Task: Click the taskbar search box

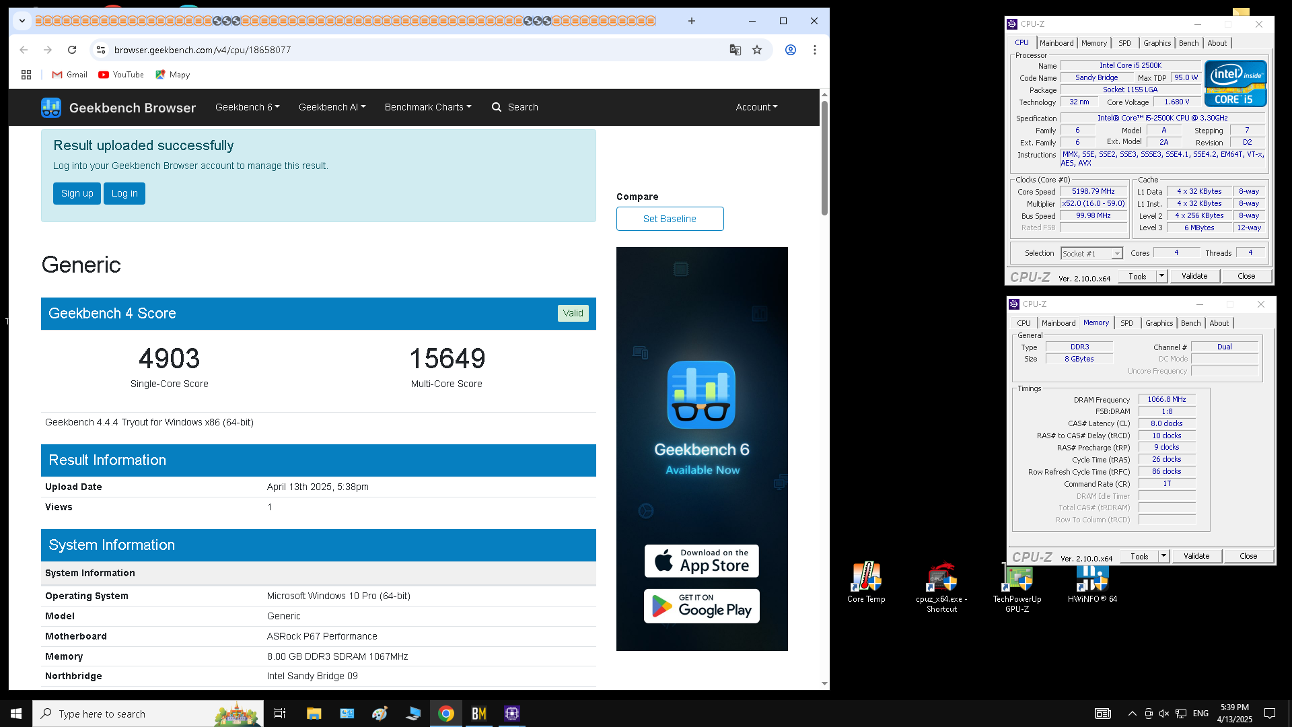Action: click(x=148, y=714)
